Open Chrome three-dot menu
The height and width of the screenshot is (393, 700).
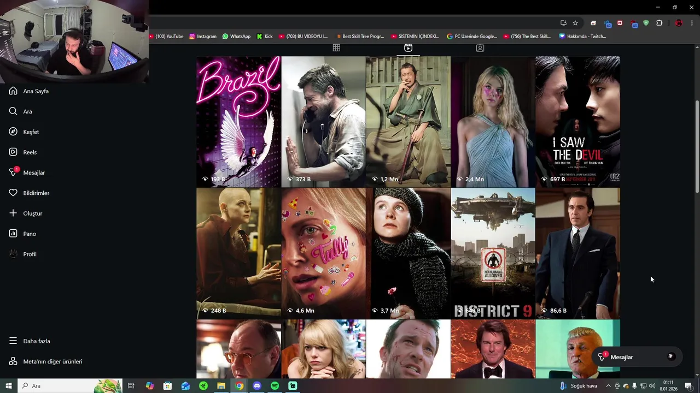(692, 23)
